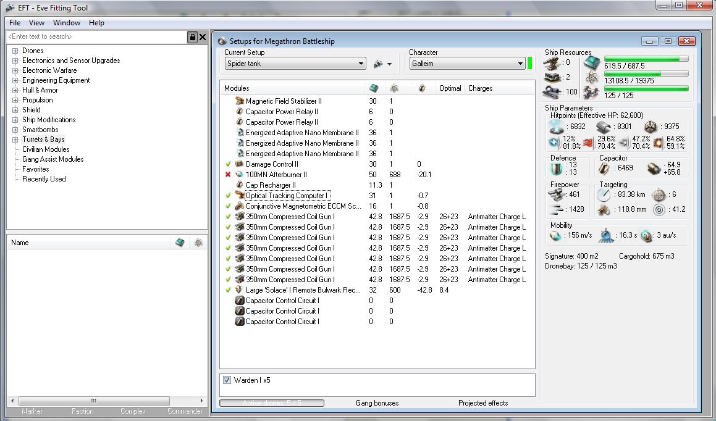The image size is (716, 421).
Task: Click the CPU resource icon by 619.5 / 687.5
Action: (592, 62)
